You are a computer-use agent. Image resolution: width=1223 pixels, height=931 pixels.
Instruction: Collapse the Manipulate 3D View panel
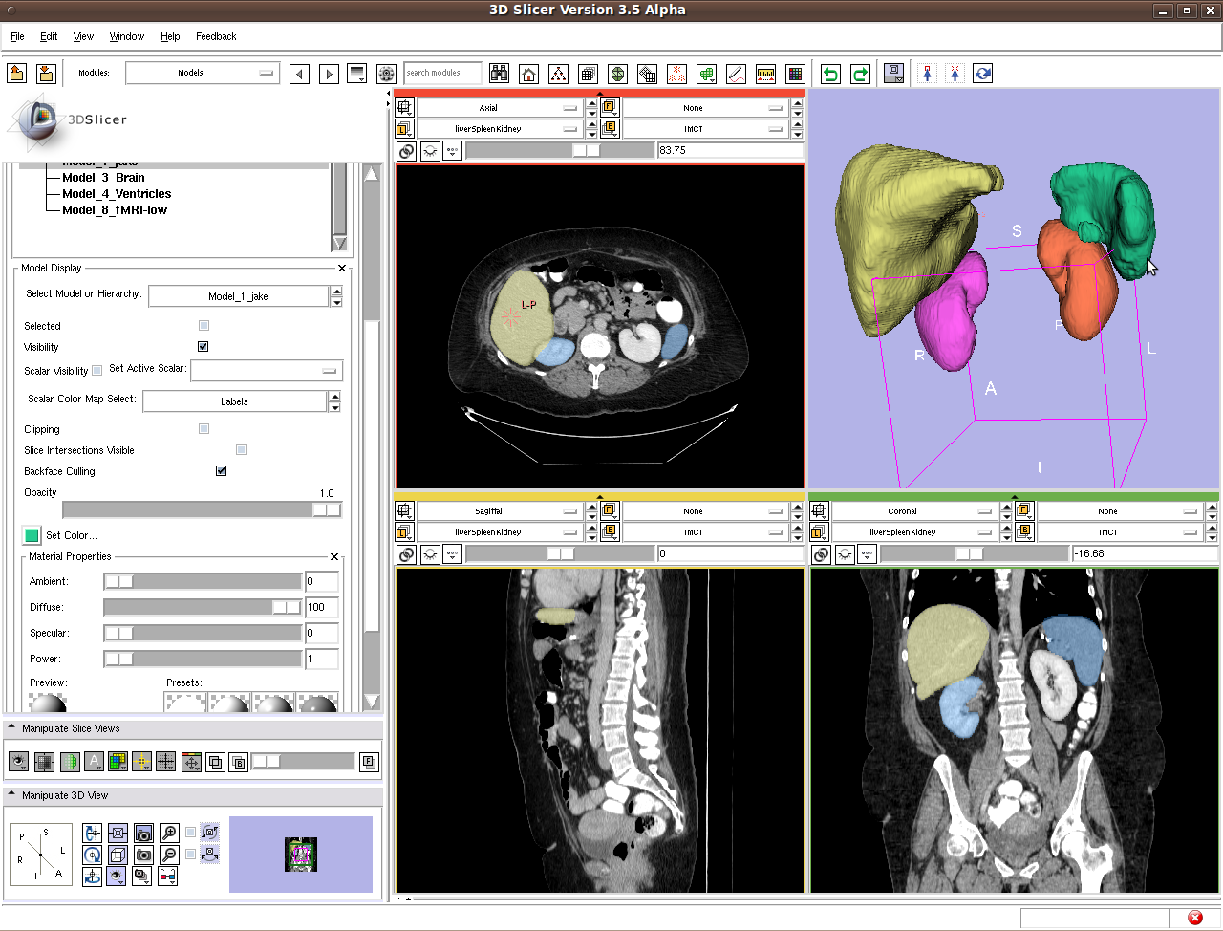(x=11, y=794)
